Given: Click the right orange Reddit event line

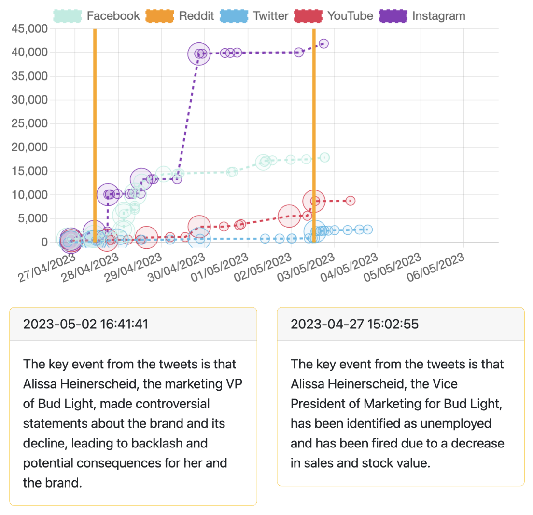Looking at the screenshot, I should pos(314,121).
